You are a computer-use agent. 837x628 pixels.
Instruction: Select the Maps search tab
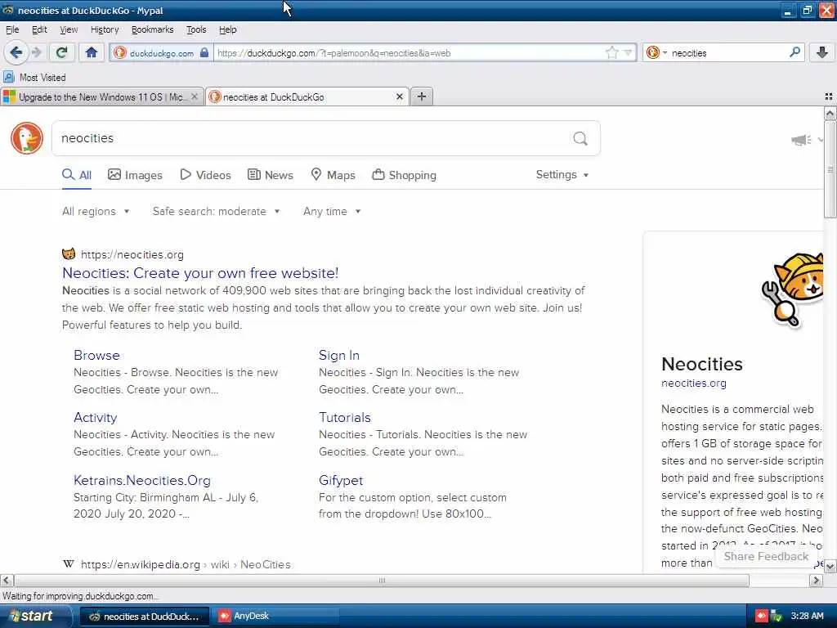(333, 175)
